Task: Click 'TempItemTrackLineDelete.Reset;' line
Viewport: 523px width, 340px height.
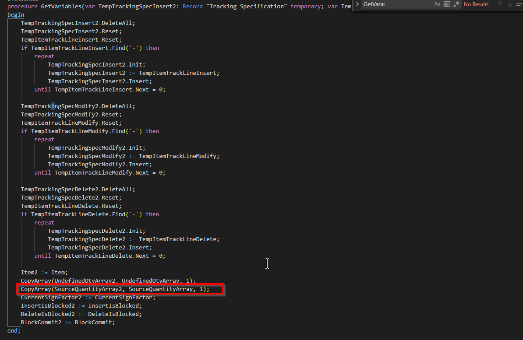Action: click(71, 206)
